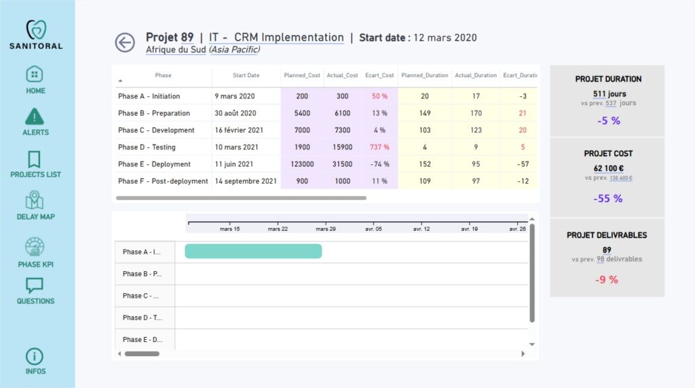Select the PROJECTS LIST menu label
Screen dimensions: 695x388
[35, 174]
